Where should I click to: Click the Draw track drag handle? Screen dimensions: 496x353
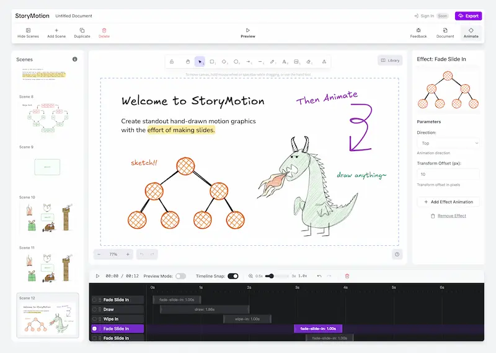100,310
